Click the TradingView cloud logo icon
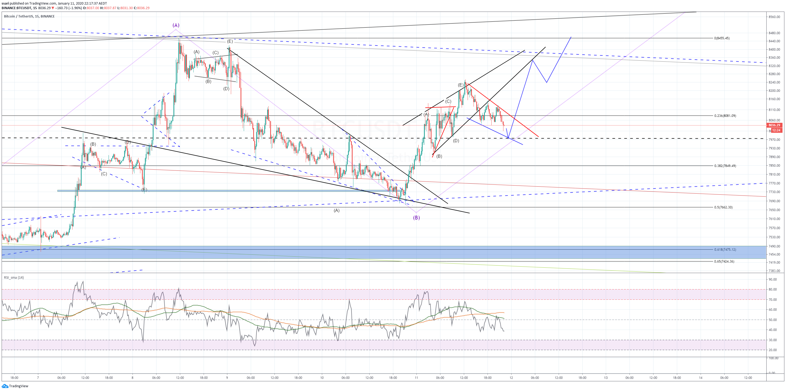786x391 pixels. tap(5, 386)
